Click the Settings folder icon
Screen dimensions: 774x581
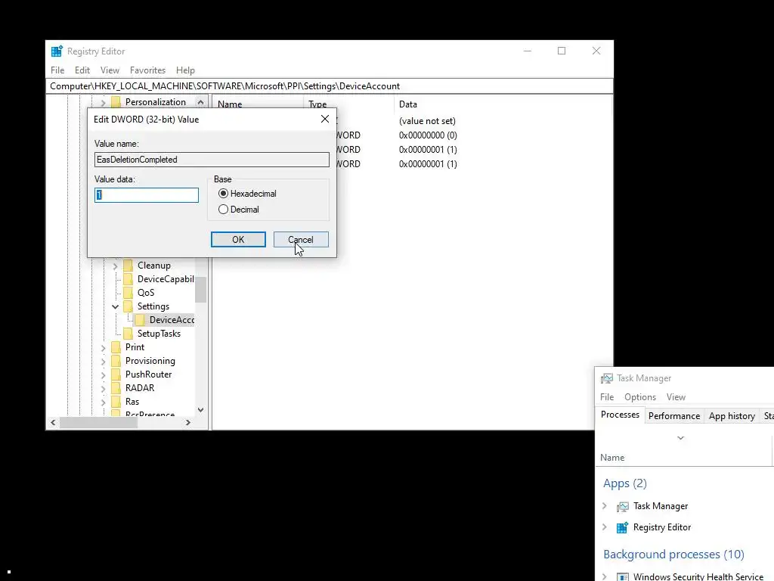[128, 306]
